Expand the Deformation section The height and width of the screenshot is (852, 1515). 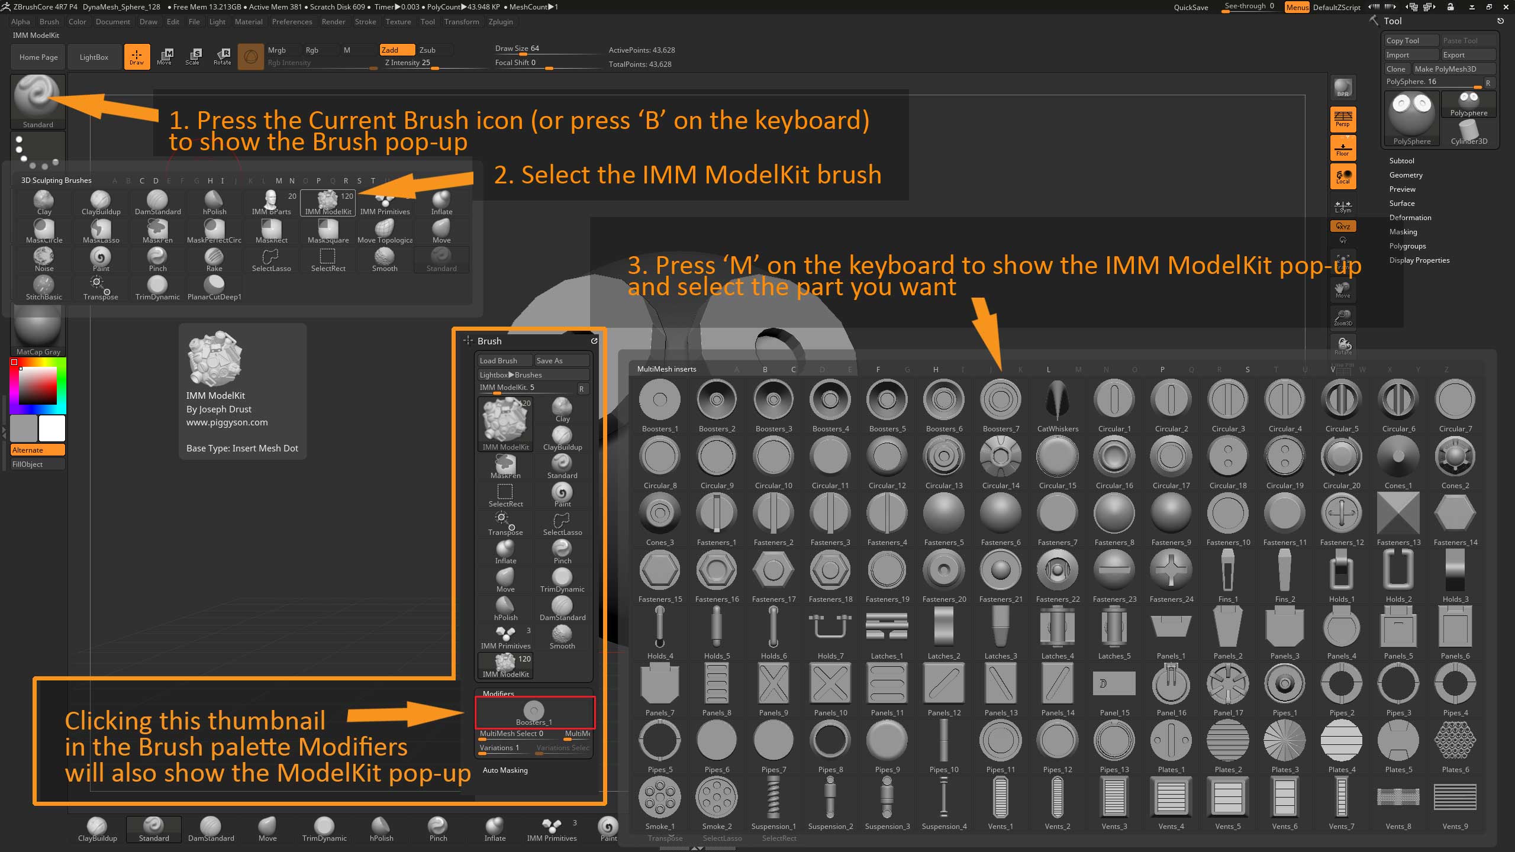coord(1410,218)
